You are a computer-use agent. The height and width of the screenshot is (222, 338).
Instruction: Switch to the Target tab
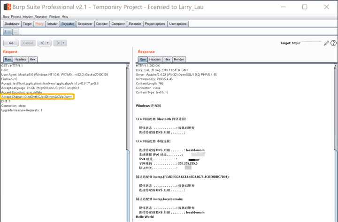tap(27, 24)
